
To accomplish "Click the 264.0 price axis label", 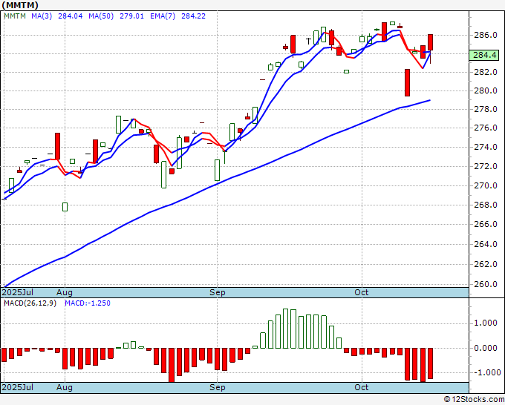I will (x=486, y=244).
